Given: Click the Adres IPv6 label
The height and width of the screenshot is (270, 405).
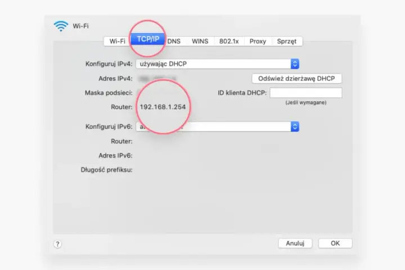Looking at the screenshot, I should [x=115, y=156].
